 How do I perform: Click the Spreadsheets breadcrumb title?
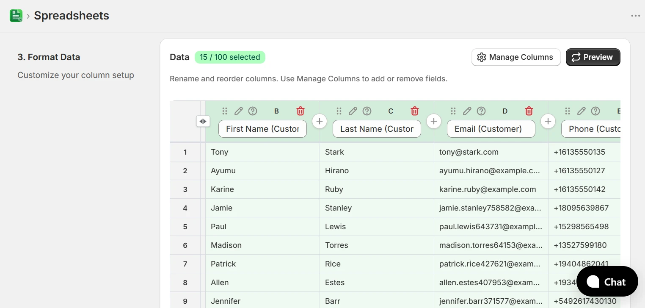pyautogui.click(x=72, y=16)
